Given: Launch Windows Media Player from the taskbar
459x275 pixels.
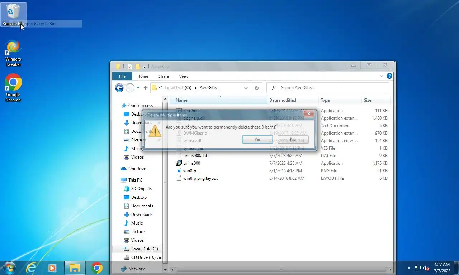Looking at the screenshot, I should (x=52, y=267).
